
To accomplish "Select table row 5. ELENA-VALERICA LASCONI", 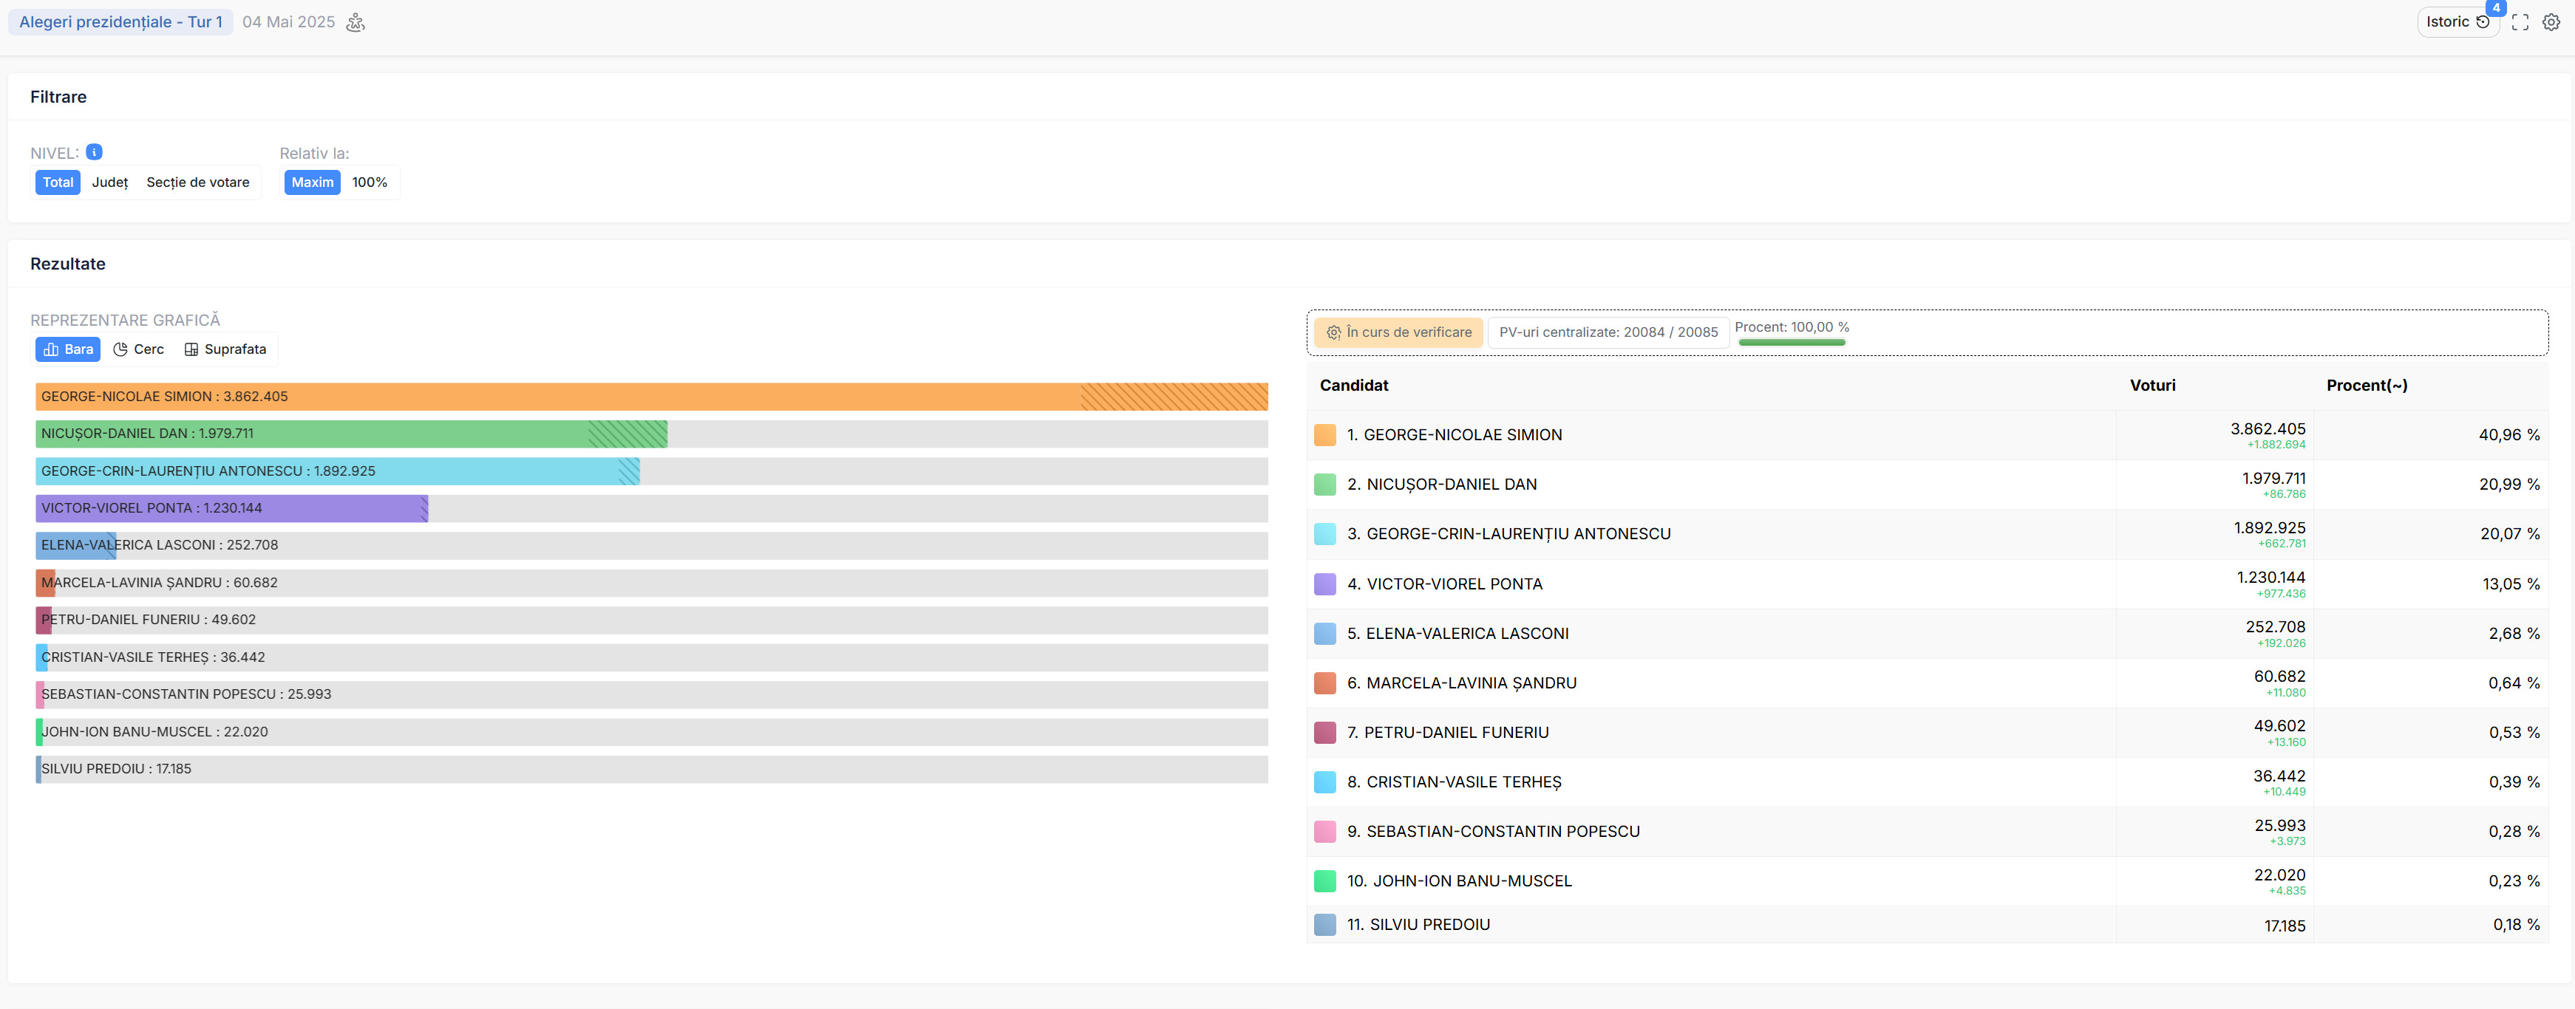I will [x=1928, y=633].
